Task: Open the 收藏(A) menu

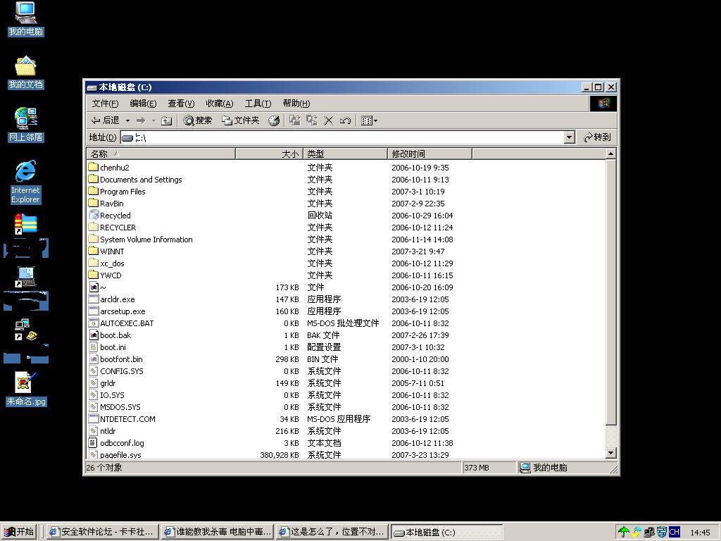Action: 220,104
